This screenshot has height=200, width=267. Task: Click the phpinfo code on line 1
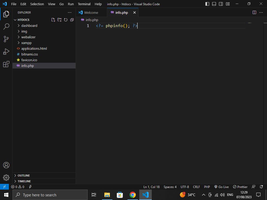(x=117, y=26)
